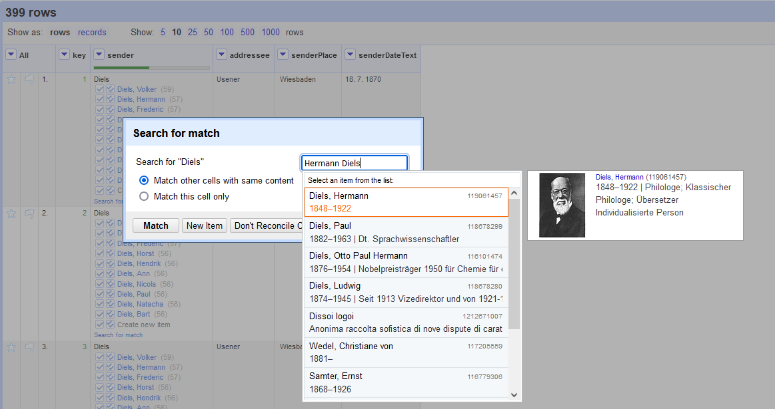Choose 'Diels, Paul' from the suggestion list
Screen dimensions: 775x409
[x=406, y=232]
